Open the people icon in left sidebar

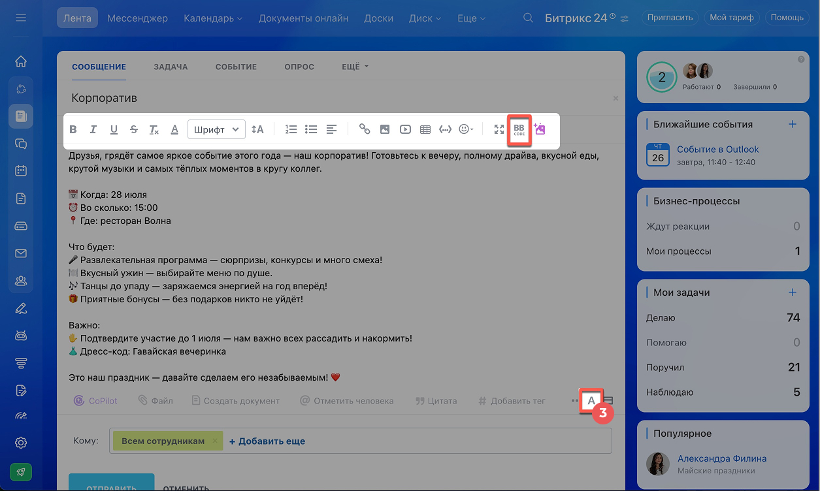pyautogui.click(x=21, y=281)
